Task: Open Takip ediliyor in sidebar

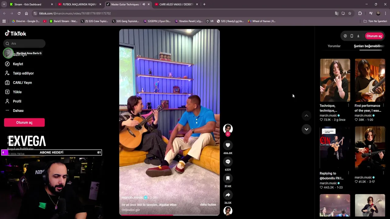Action: (19, 73)
